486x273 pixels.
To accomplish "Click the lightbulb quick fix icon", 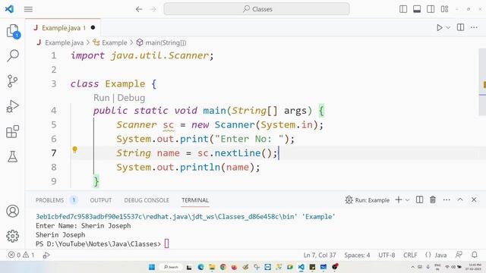I will pyautogui.click(x=74, y=150).
